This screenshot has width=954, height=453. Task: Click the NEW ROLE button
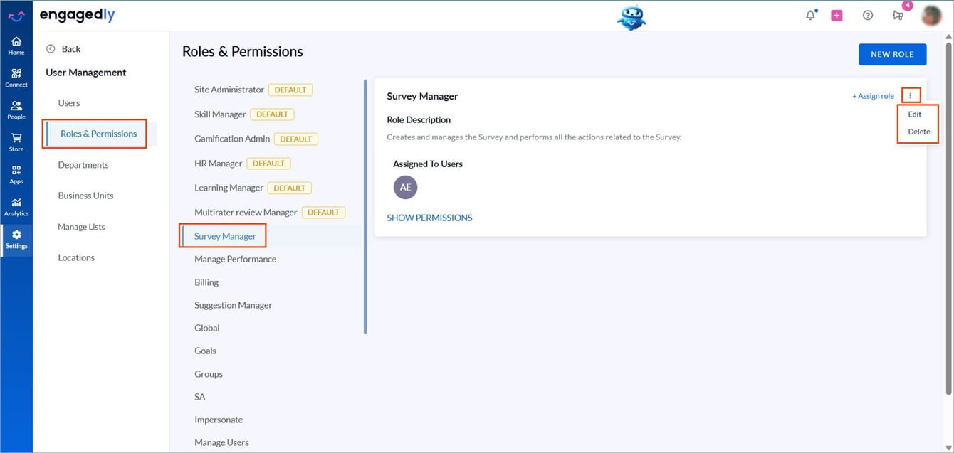[x=892, y=54]
